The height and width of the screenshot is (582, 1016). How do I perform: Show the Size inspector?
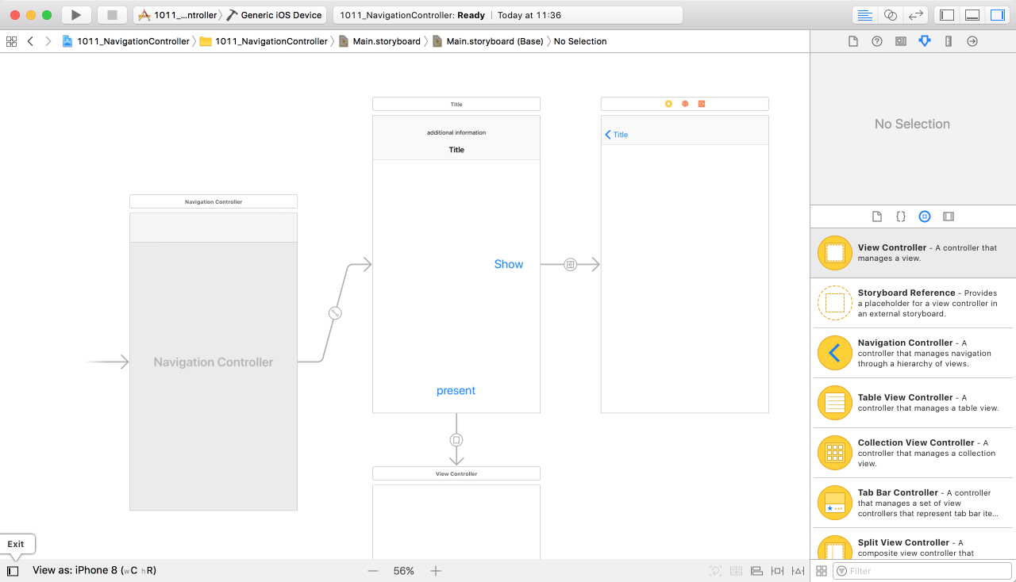[x=949, y=41]
